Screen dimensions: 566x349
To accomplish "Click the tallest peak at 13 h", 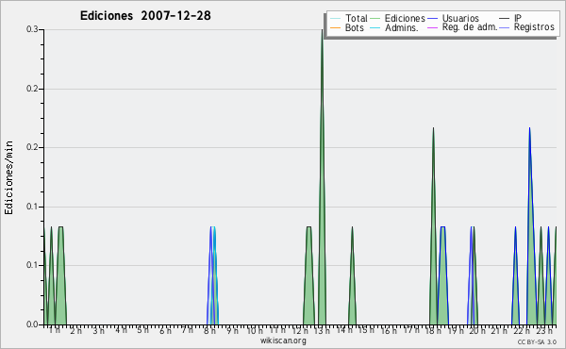I will point(322,31).
